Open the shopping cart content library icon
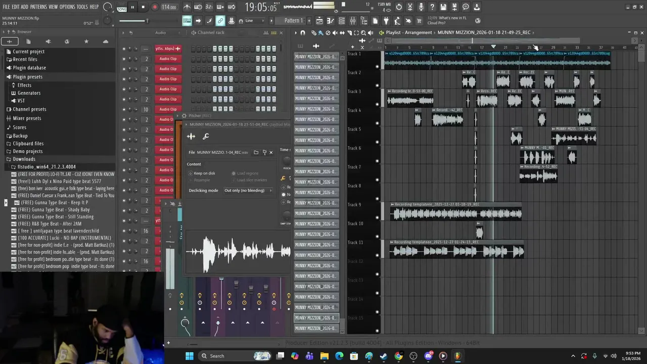This screenshot has width=647, height=364. pos(419,21)
